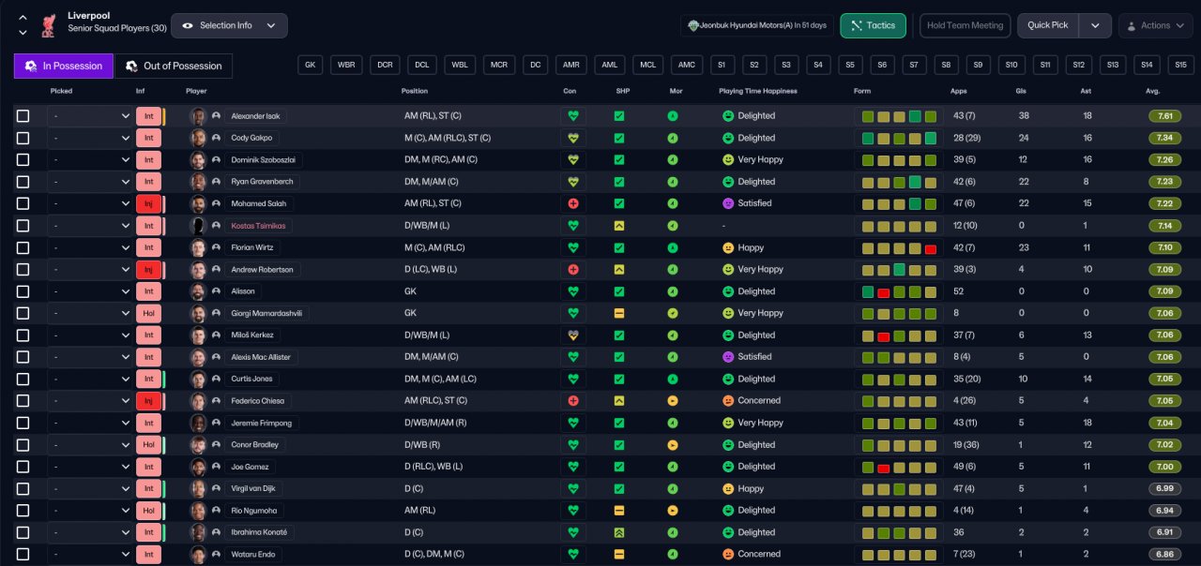
Task: Select the In Possession tab
Action: pyautogui.click(x=64, y=66)
